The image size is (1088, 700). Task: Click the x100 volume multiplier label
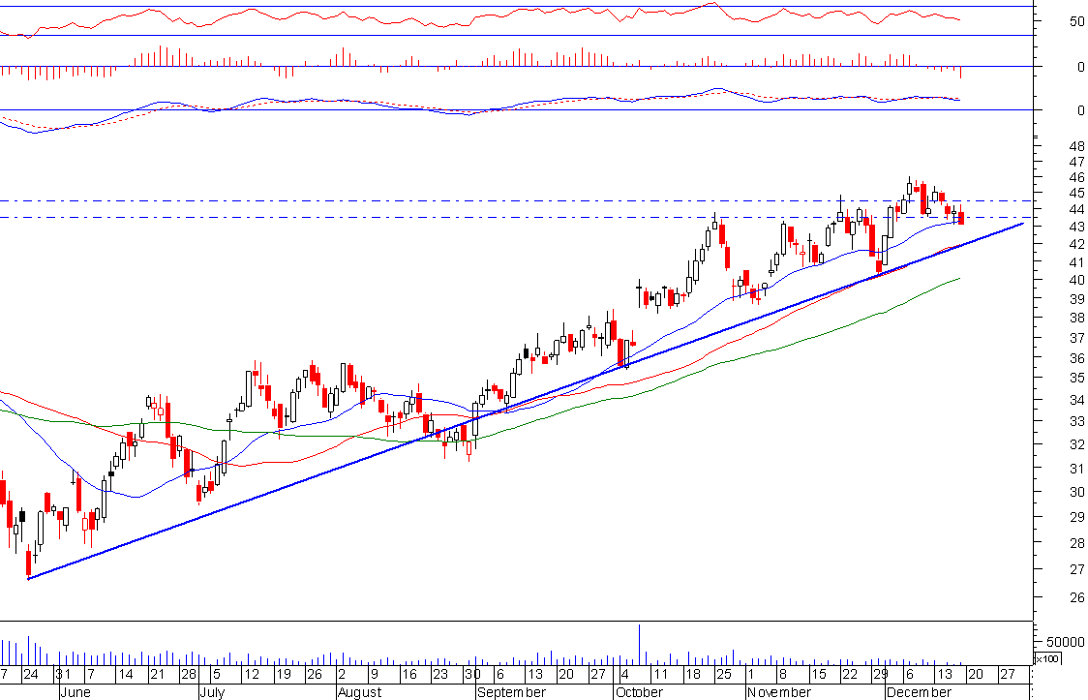click(1047, 658)
